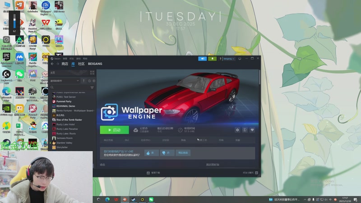Image resolution: width=361 pixels, height=203 pixels.
Task: Recommend with the thumbs up button
Action: click(151, 153)
